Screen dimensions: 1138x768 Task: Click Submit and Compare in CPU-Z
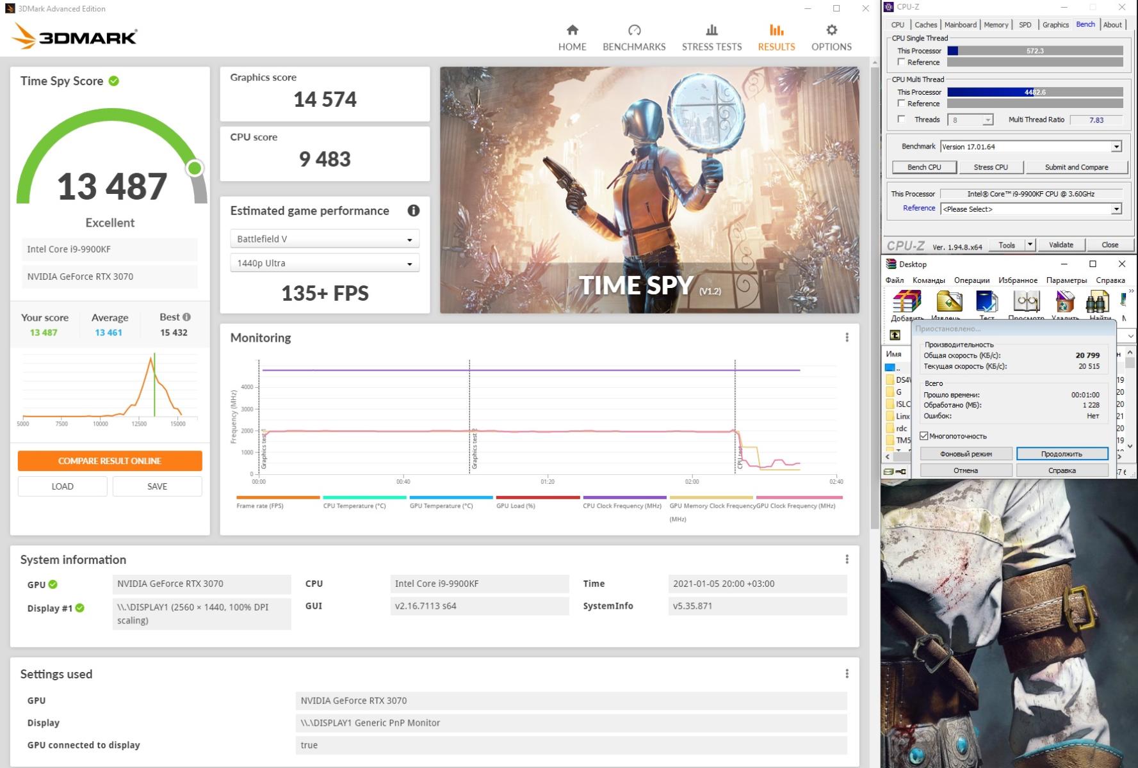coord(1077,167)
